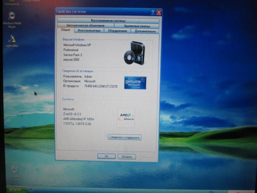Go to the Имя компьютера tab
Image resolution: width=257 pixels, height=193 pixels.
click(89, 31)
